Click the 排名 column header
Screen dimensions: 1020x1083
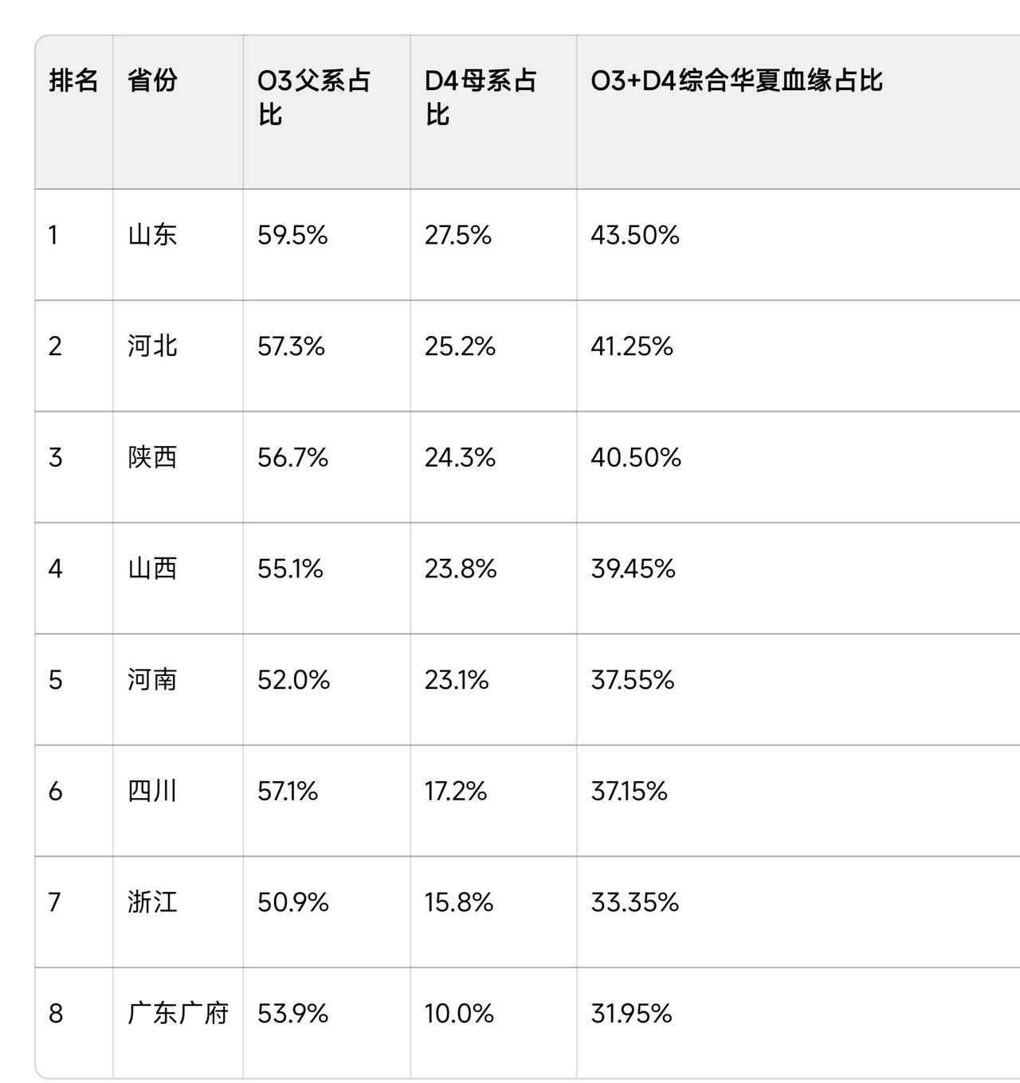point(73,80)
